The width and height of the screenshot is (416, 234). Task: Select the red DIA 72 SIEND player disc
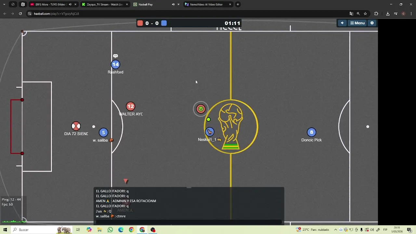[x=76, y=126]
